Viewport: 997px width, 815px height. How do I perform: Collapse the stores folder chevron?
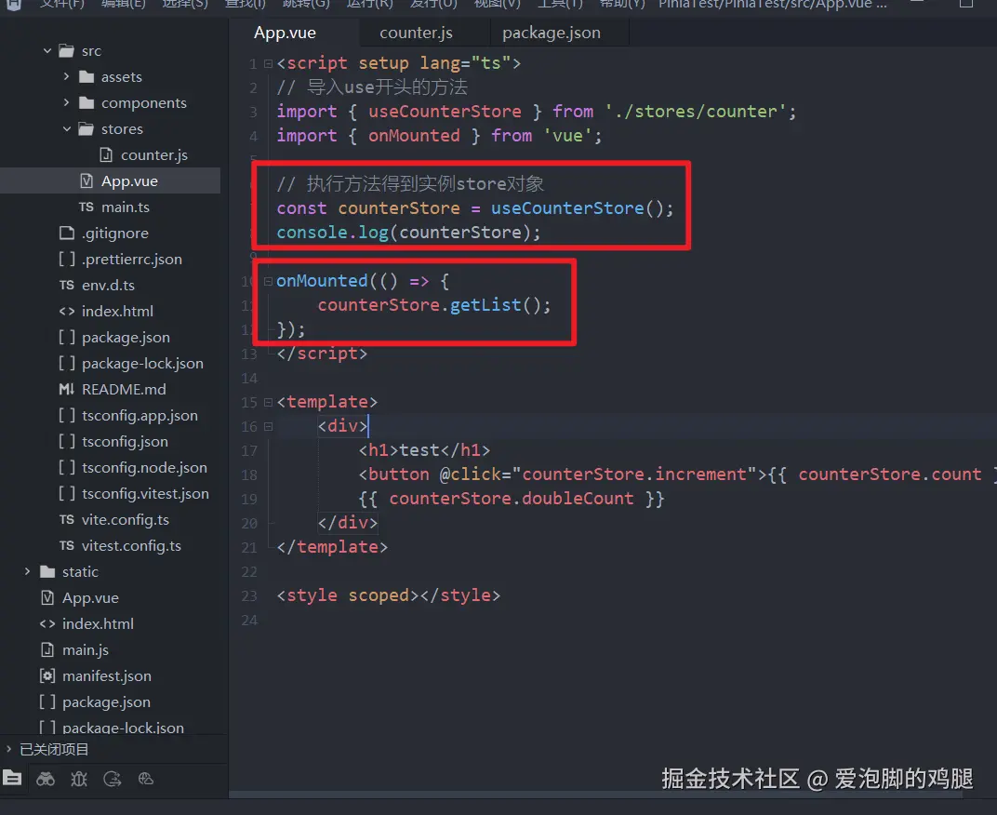point(67,129)
